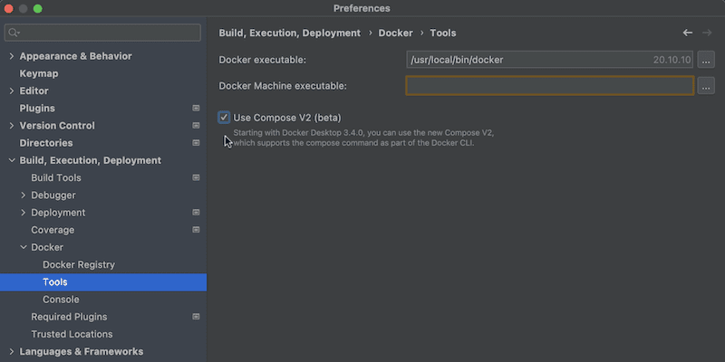Click project-level icon next to Required Plugins
This screenshot has height=362, width=725.
pos(196,317)
